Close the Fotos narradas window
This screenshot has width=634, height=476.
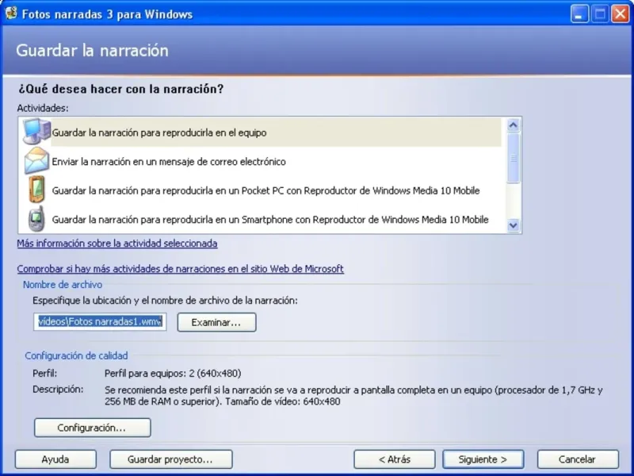click(x=621, y=14)
